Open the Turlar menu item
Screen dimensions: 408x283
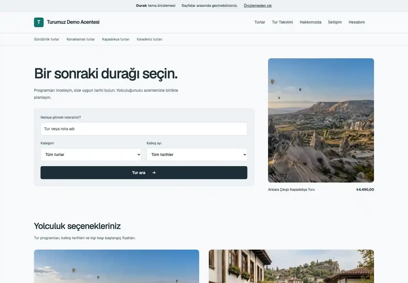(x=260, y=22)
